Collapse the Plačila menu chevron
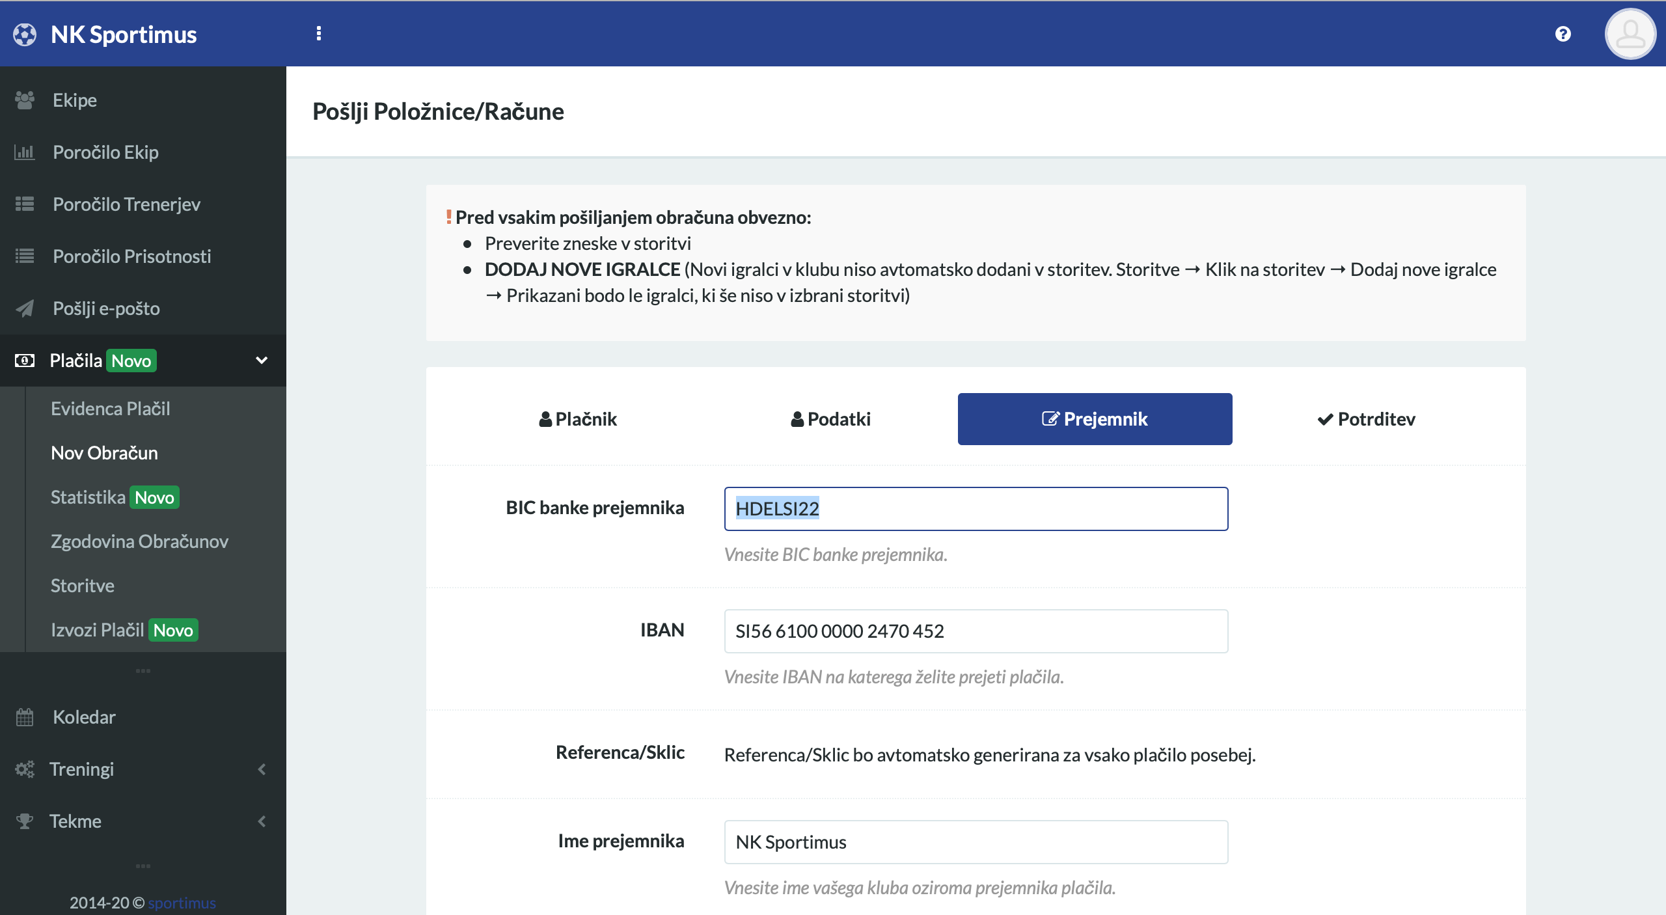Image resolution: width=1666 pixels, height=915 pixels. [262, 361]
